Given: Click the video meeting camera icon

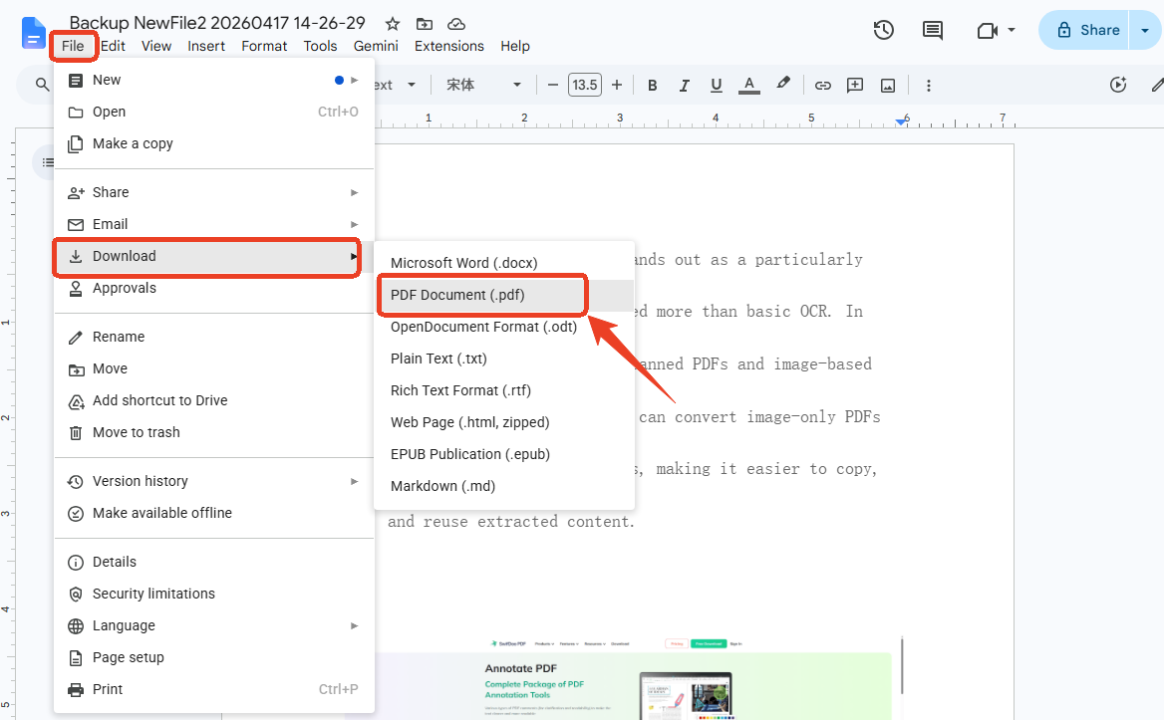Looking at the screenshot, I should tap(987, 31).
